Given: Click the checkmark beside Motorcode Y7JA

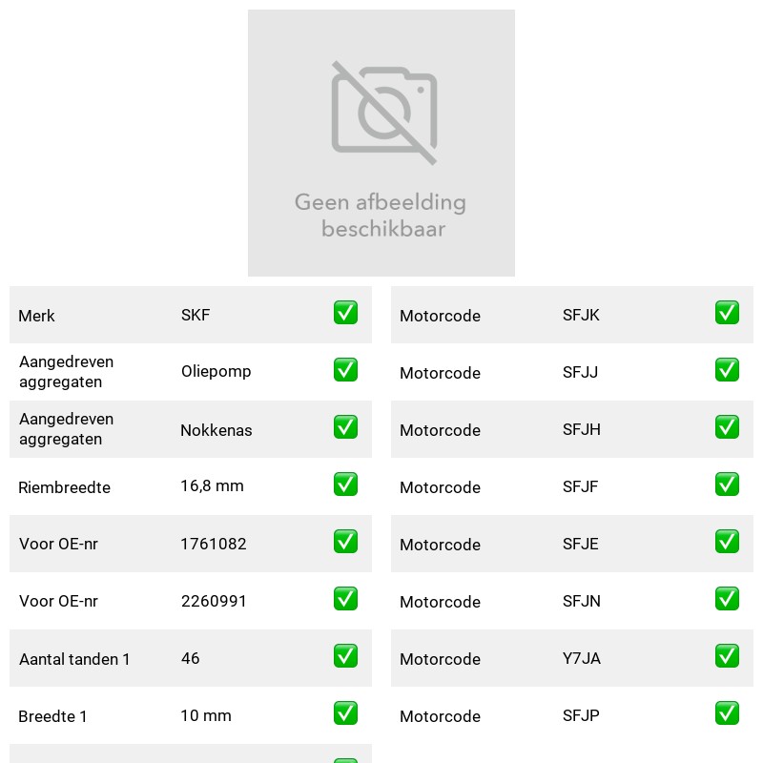Looking at the screenshot, I should click(727, 656).
